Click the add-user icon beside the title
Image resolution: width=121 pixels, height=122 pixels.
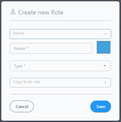click(x=13, y=12)
